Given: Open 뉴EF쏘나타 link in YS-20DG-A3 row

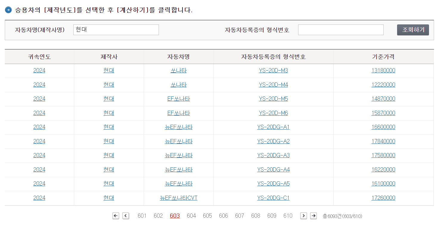Looking at the screenshot, I should point(179,155).
